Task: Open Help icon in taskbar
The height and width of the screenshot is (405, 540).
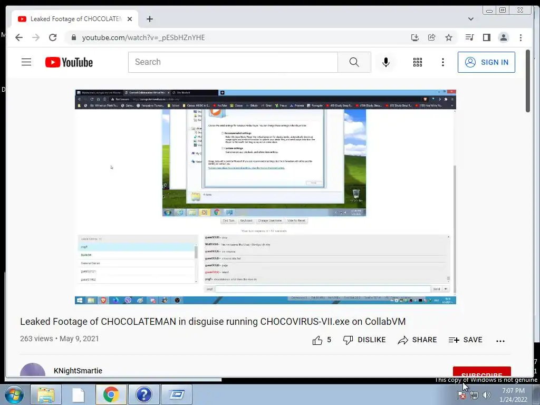Action: 143,394
